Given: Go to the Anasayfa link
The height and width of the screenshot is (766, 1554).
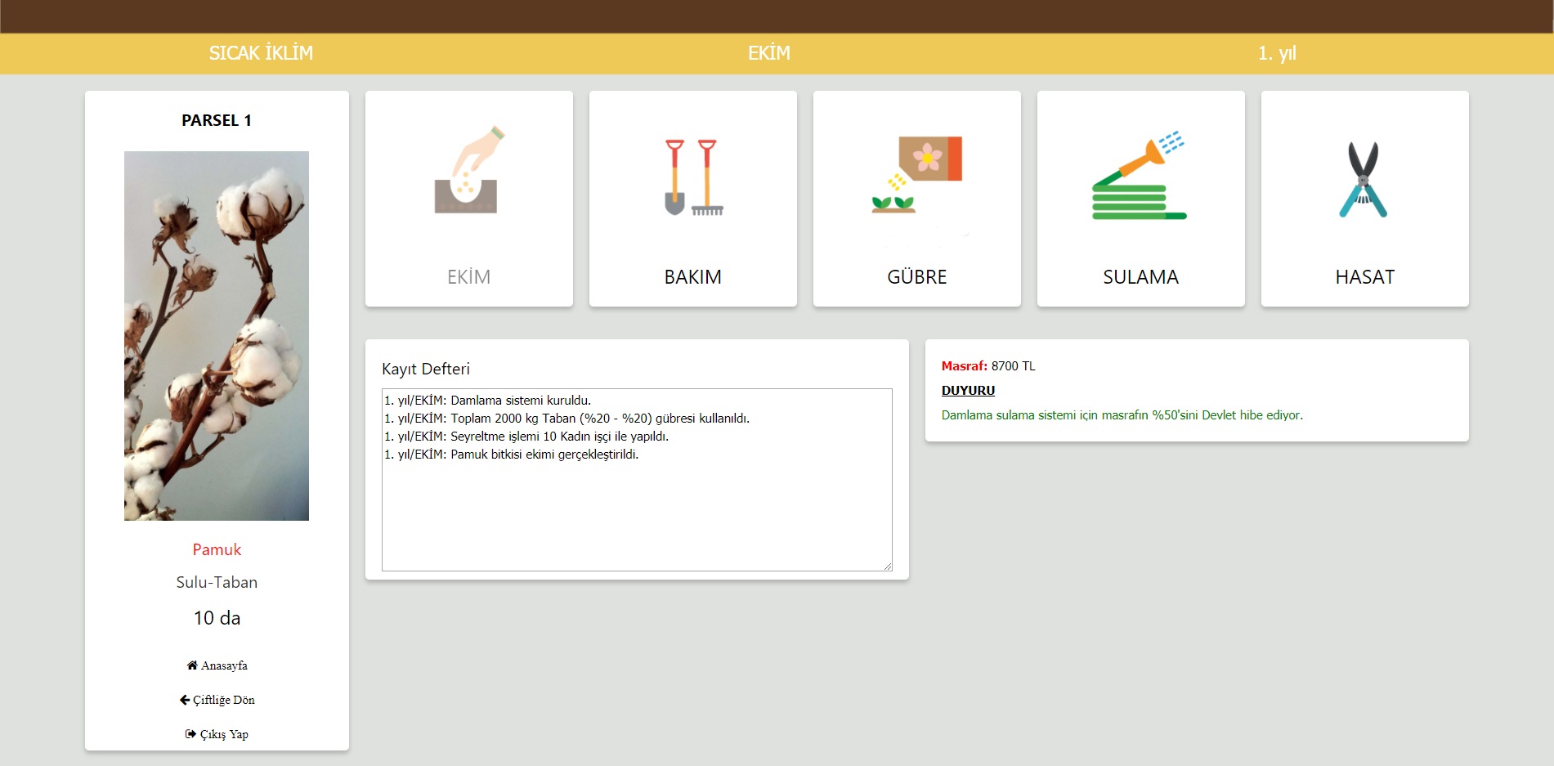Looking at the screenshot, I should click(x=224, y=665).
